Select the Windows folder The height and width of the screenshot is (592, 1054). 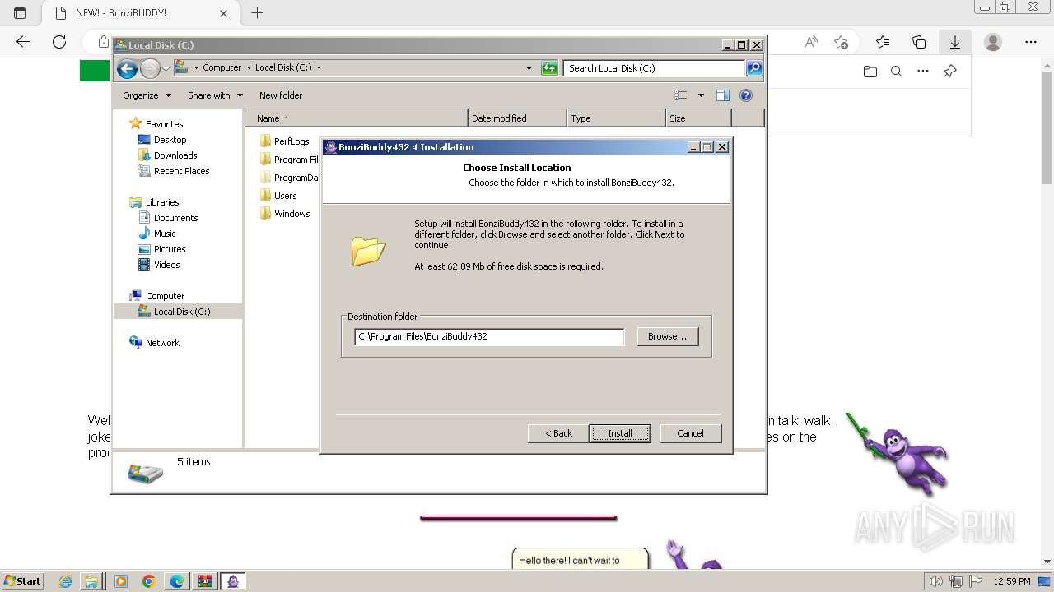coord(284,214)
